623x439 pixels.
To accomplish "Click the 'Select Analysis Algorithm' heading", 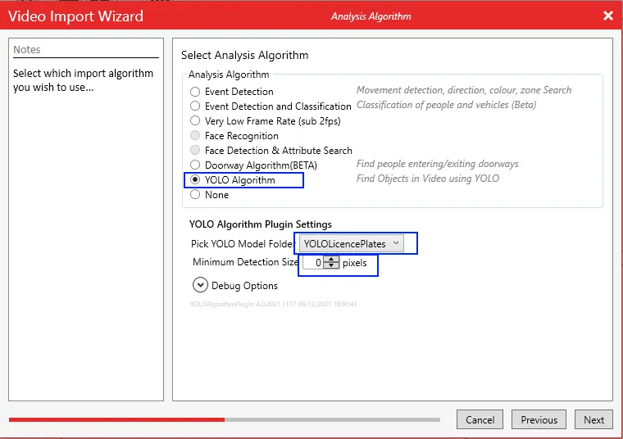I will pyautogui.click(x=245, y=55).
